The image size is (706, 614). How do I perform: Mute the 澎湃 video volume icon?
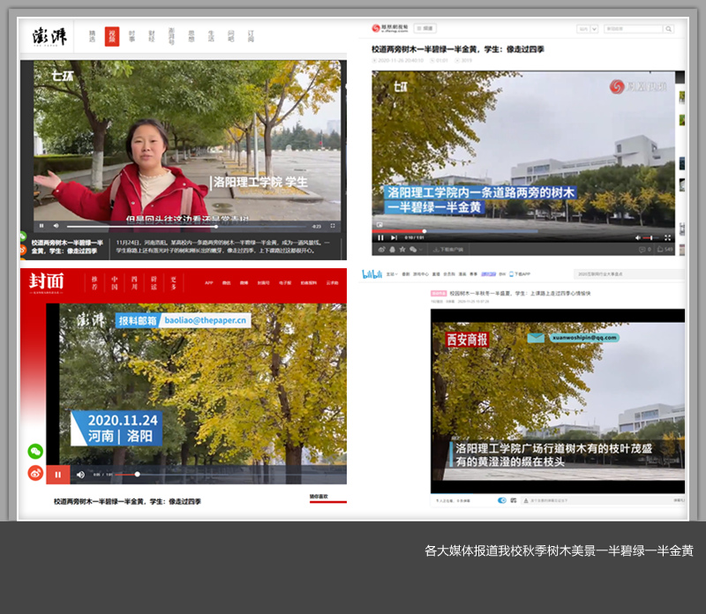point(56,226)
